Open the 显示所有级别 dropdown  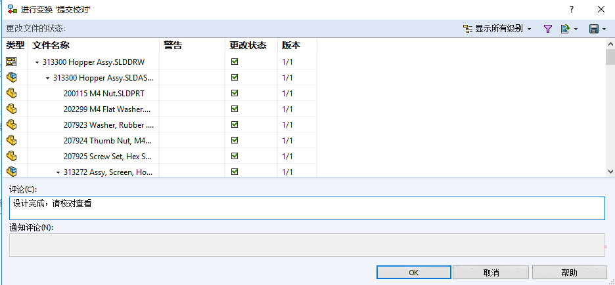[x=497, y=29]
